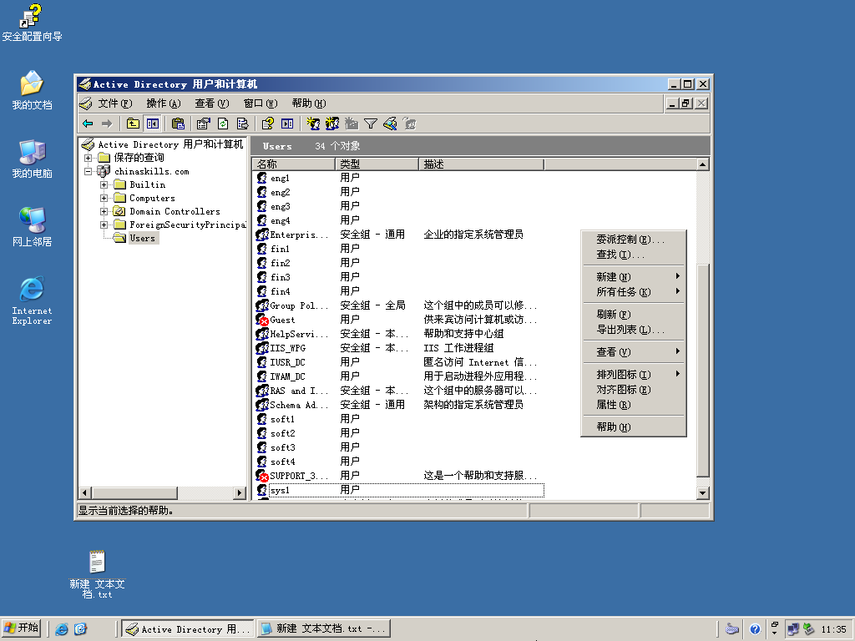Choose 对齐图标(E) in the context menu
The image size is (855, 641).
coord(633,390)
